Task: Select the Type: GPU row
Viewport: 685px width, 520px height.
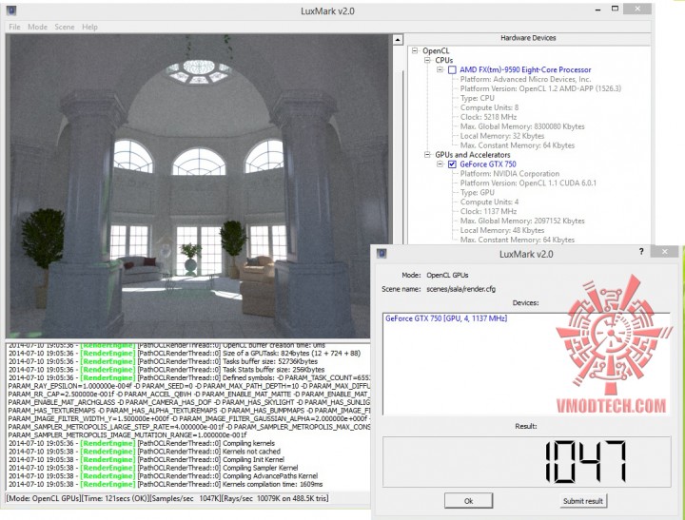Action: (x=477, y=193)
